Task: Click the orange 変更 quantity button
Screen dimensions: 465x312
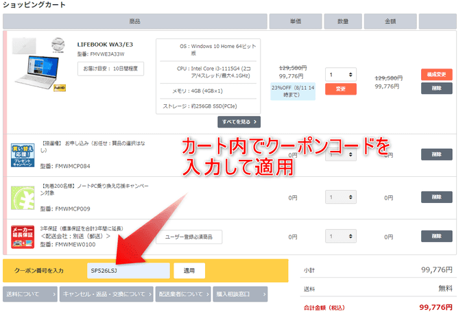Action: 340,89
